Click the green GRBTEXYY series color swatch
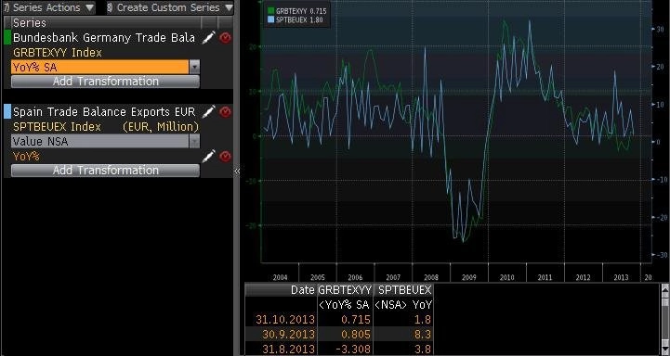The image size is (670, 356). click(7, 37)
